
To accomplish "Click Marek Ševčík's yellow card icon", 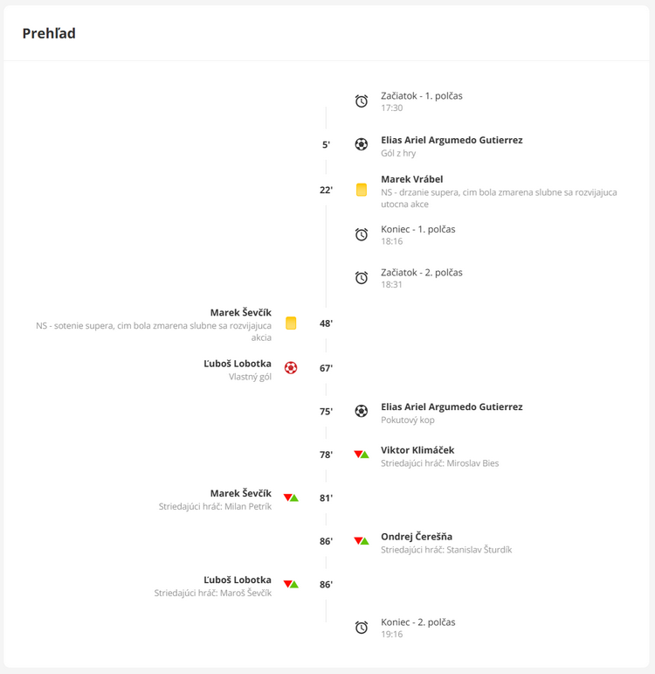I will 291,323.
